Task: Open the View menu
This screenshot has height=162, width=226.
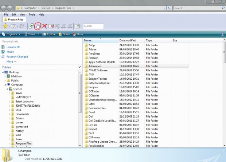Action: (22, 15)
